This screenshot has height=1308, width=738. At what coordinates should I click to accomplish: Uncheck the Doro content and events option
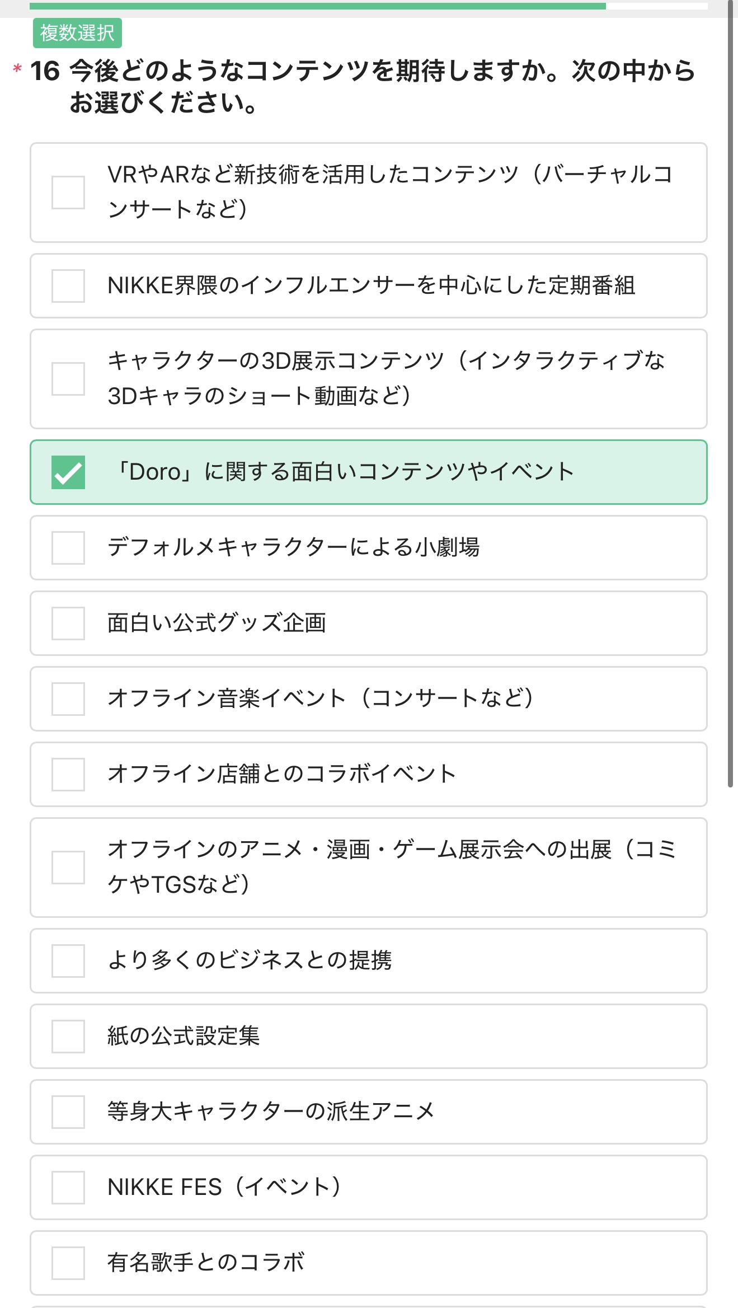click(68, 472)
